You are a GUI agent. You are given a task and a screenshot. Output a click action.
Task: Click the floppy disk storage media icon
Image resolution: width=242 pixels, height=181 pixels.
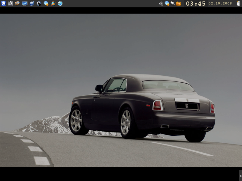(x=11, y=3)
